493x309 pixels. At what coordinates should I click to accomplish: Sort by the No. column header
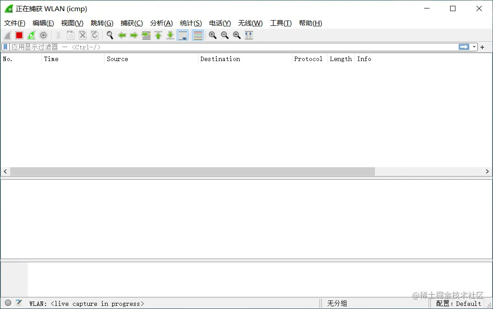pos(21,59)
